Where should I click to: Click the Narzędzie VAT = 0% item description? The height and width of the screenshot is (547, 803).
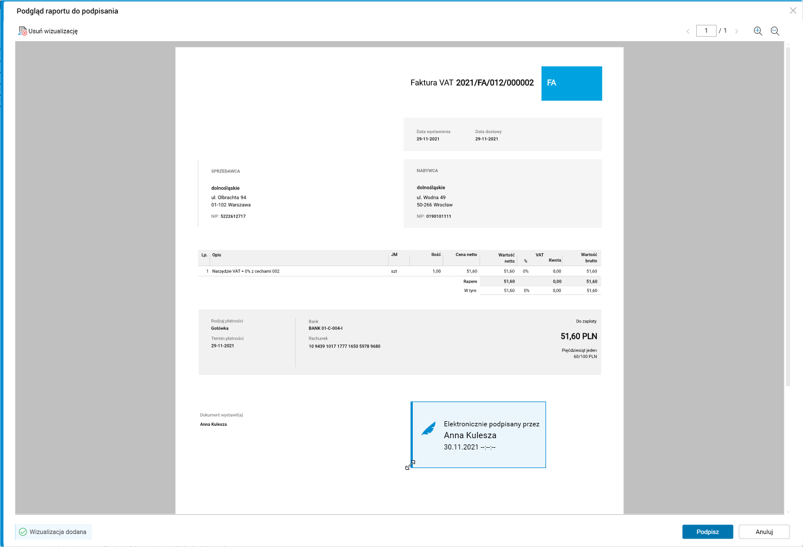tap(246, 271)
